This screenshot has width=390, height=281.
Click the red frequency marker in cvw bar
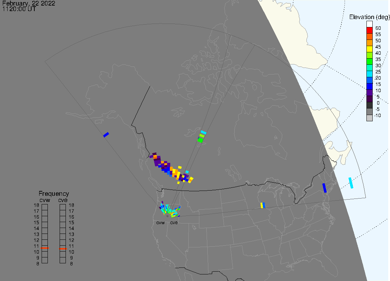click(45, 248)
